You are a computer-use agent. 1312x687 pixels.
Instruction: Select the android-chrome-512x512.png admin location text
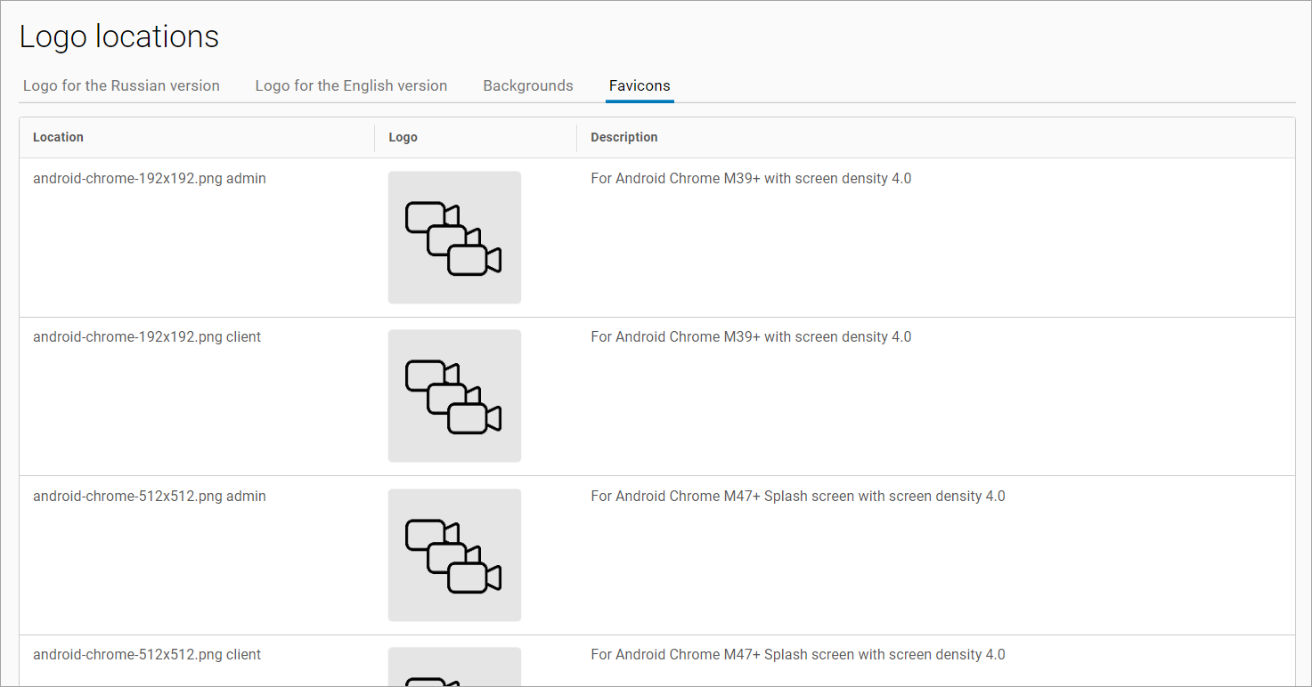tap(150, 497)
